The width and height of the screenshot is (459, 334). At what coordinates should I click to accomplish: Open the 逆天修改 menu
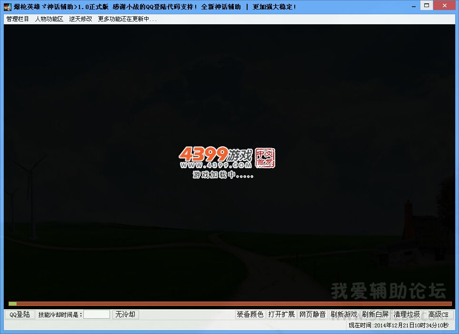tap(80, 19)
